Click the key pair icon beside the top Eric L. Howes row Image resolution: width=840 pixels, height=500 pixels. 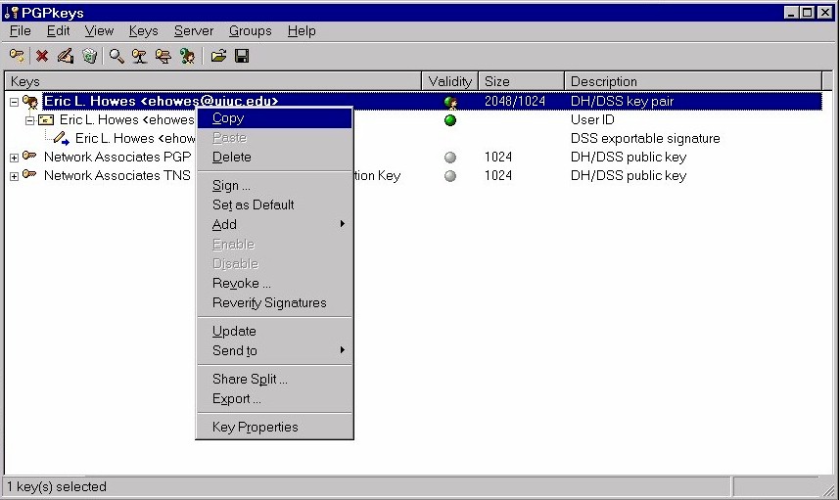(x=30, y=101)
